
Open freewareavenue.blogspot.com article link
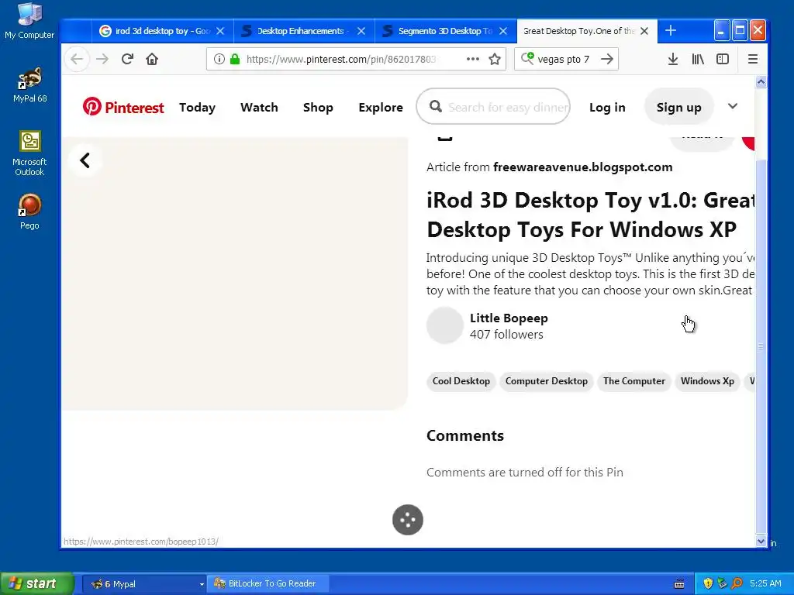[x=583, y=167]
